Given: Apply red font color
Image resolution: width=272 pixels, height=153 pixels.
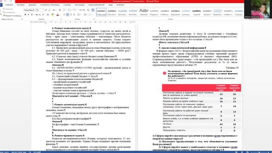Looking at the screenshot, I should 58,14.
